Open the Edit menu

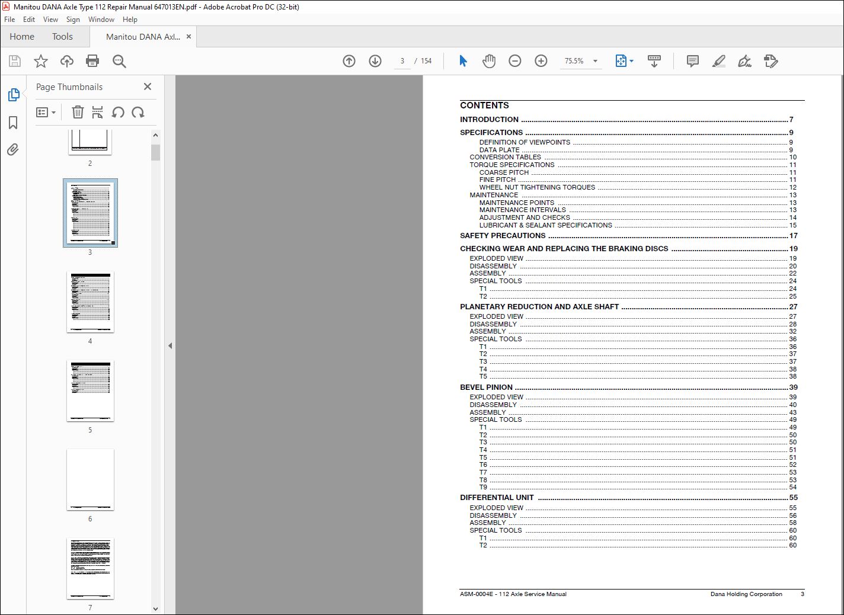click(29, 20)
